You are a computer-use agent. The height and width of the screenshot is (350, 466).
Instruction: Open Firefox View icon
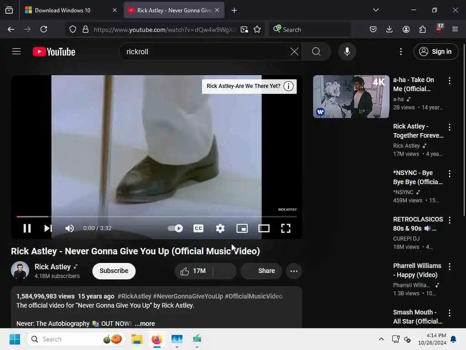[x=9, y=10]
